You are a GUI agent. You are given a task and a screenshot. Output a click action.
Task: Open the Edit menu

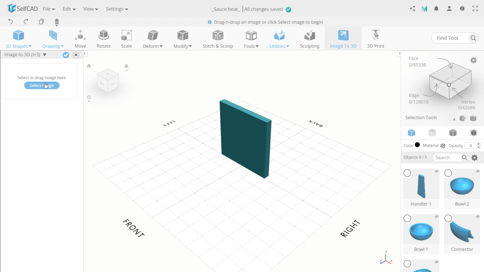69,9
